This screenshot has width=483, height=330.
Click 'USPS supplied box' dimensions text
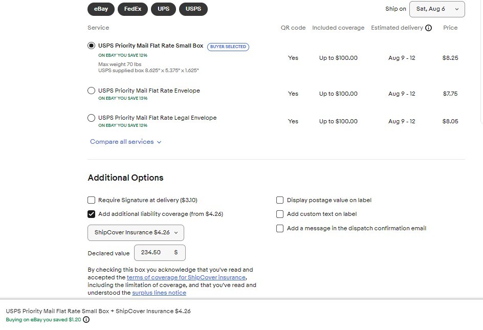148,71
